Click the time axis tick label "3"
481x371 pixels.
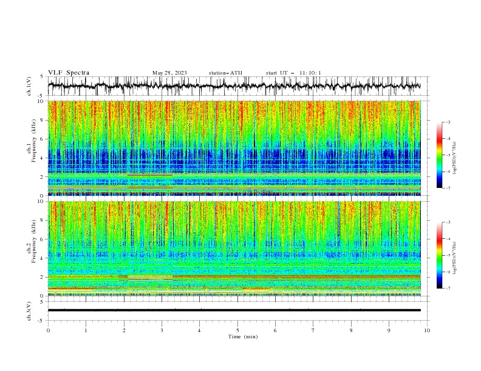tap(162, 330)
